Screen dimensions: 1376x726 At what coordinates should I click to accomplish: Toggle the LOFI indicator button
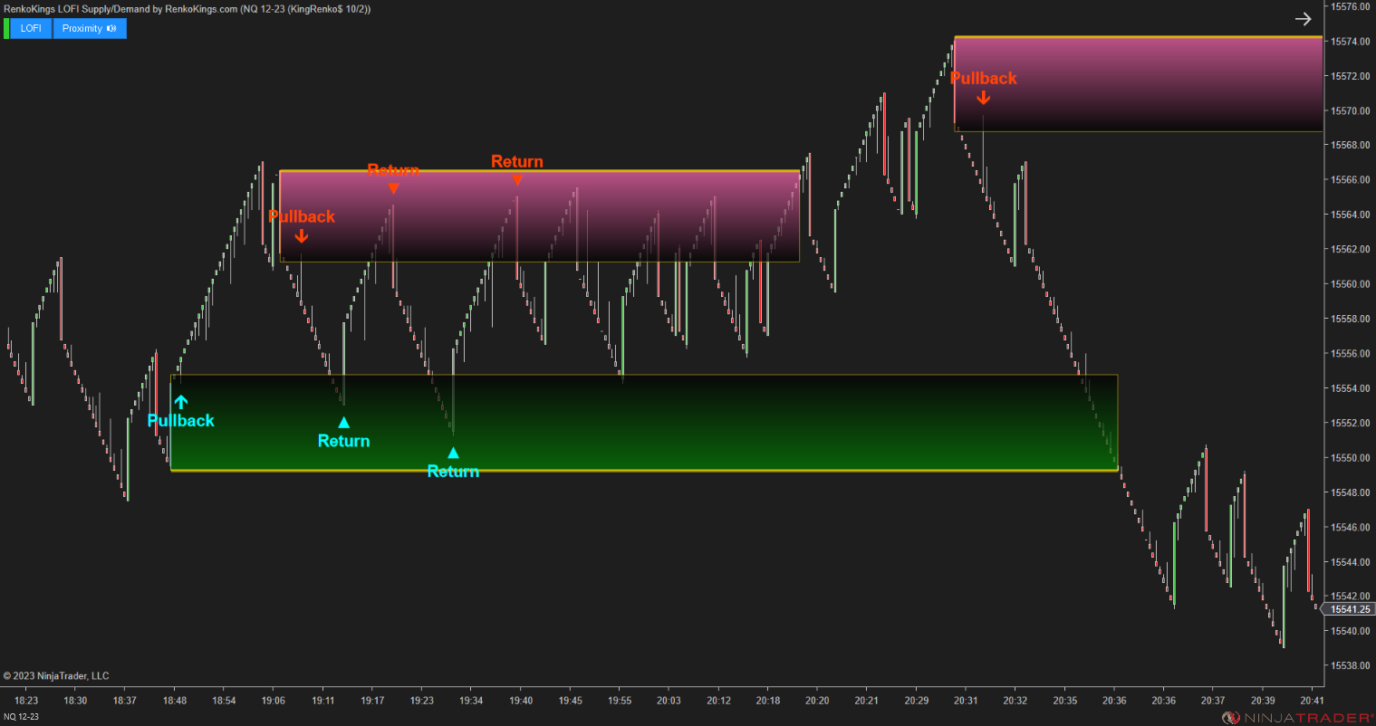[32, 28]
